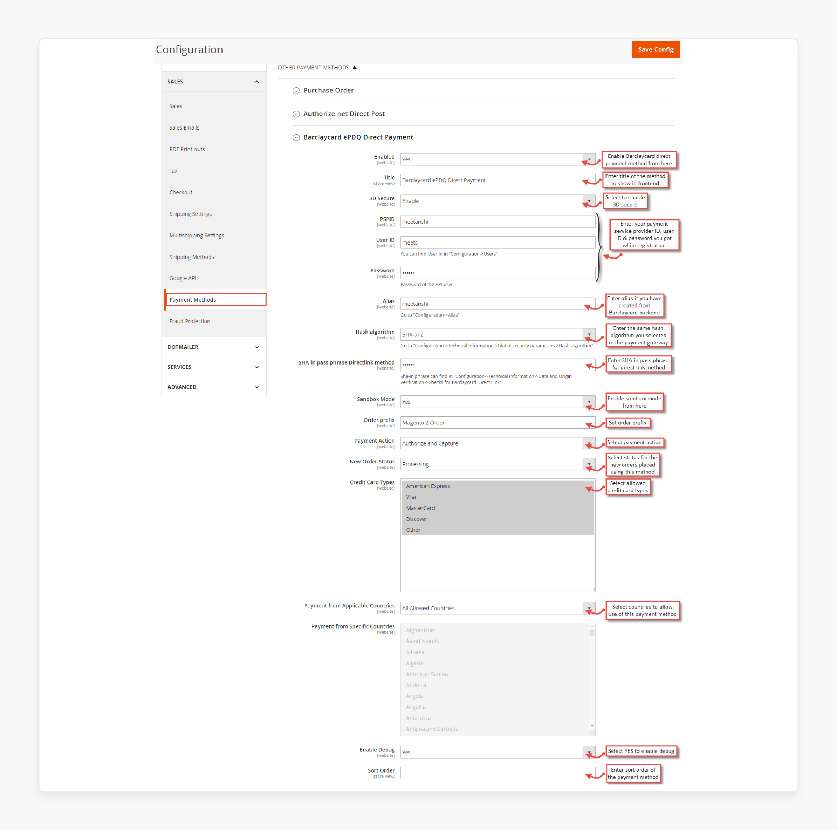Open Multishipping Settings

pos(197,235)
